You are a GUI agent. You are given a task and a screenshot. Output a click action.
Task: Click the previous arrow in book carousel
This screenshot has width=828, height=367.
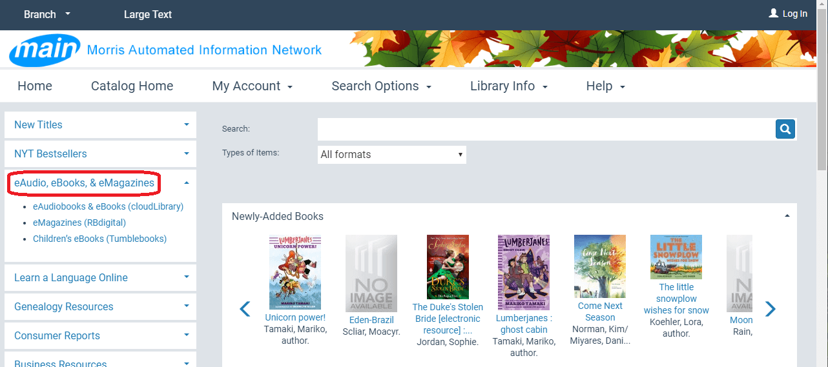(245, 310)
